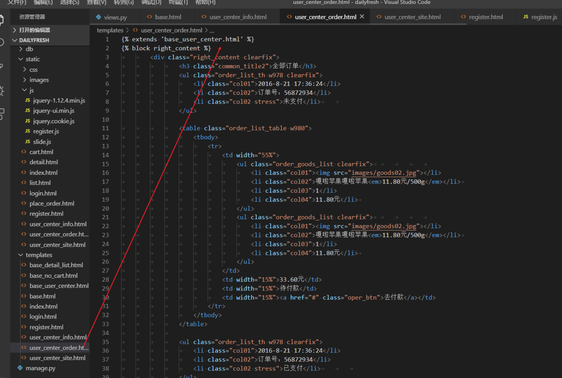Viewport: 562px width, 378px height.
Task: Click the 未支付 text on line 8
Action: 293,101
